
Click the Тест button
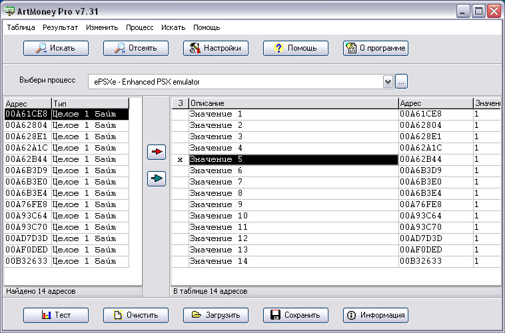[56, 315]
